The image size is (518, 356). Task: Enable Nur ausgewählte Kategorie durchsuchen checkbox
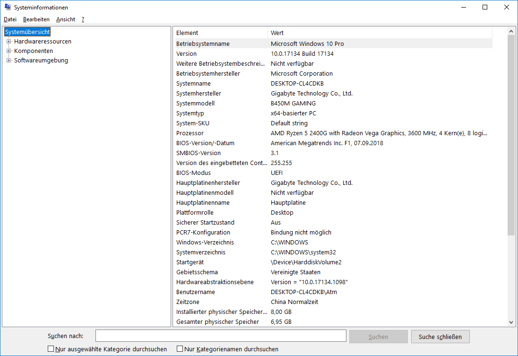[51, 349]
